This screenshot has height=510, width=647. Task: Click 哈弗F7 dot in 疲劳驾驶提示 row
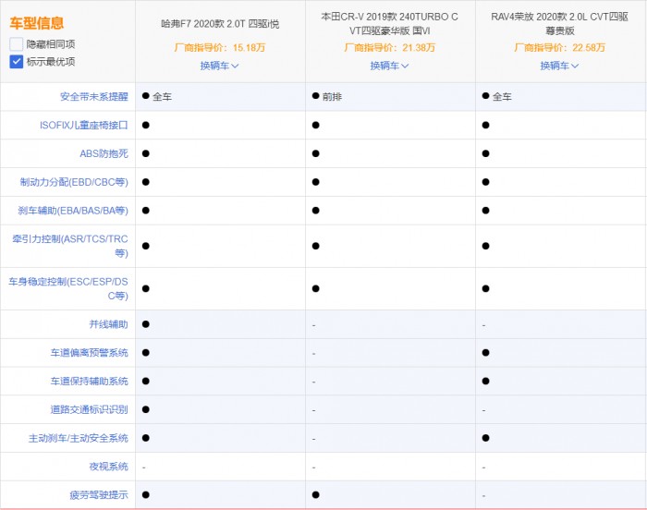click(146, 494)
